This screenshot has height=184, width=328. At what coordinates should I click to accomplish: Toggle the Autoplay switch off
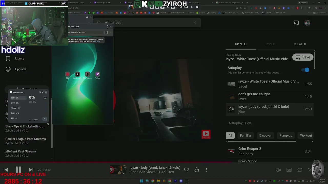click(x=305, y=70)
